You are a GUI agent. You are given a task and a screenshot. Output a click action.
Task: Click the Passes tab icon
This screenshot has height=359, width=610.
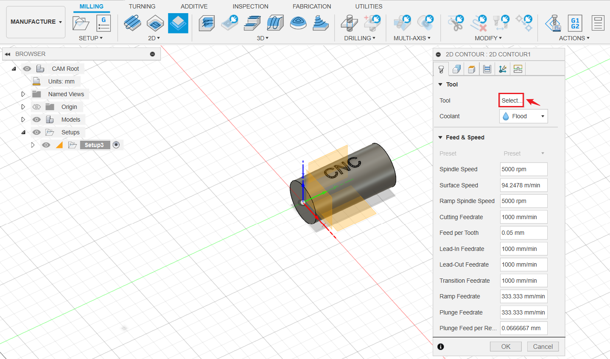487,68
